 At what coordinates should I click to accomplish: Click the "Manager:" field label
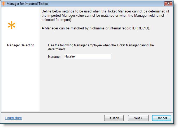coord(55,57)
